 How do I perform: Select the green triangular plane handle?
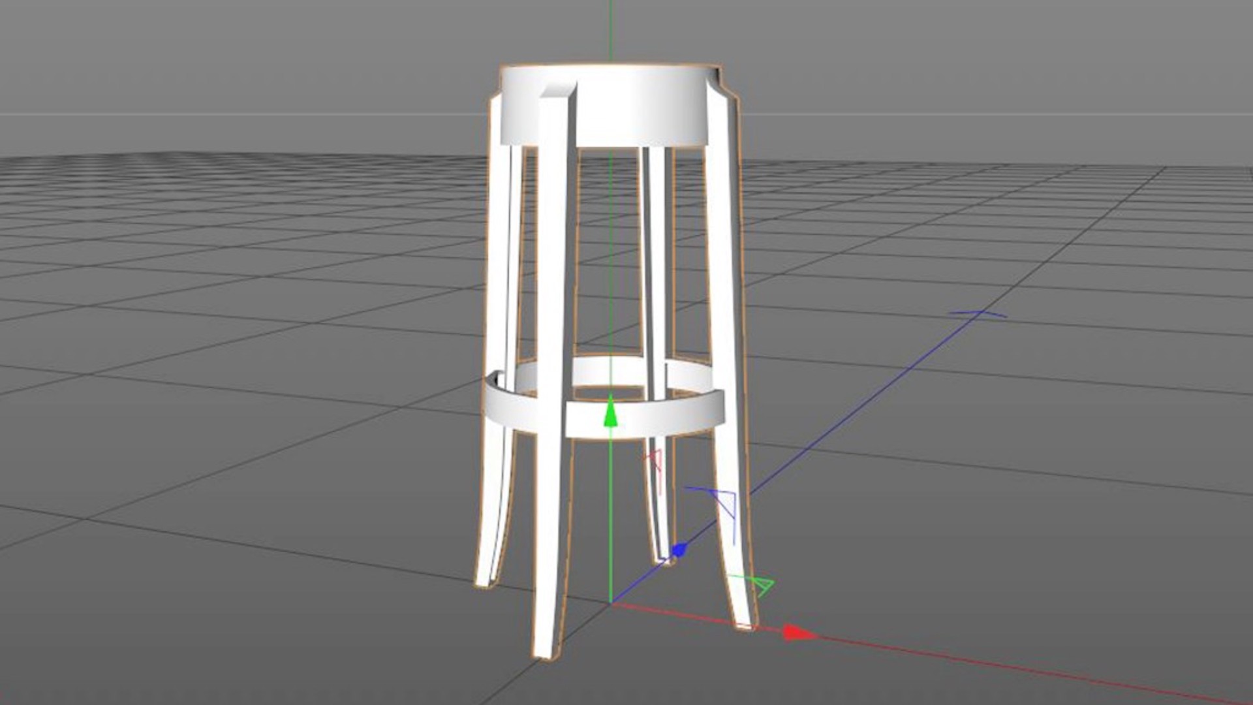click(x=764, y=585)
